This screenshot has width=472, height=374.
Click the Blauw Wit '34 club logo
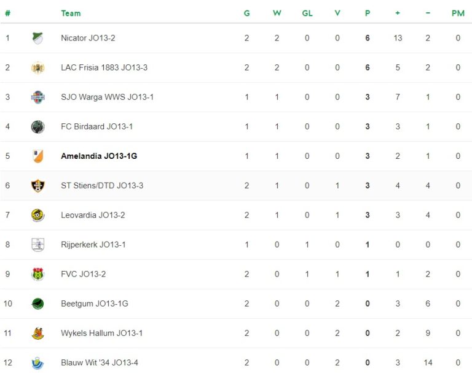[37, 362]
